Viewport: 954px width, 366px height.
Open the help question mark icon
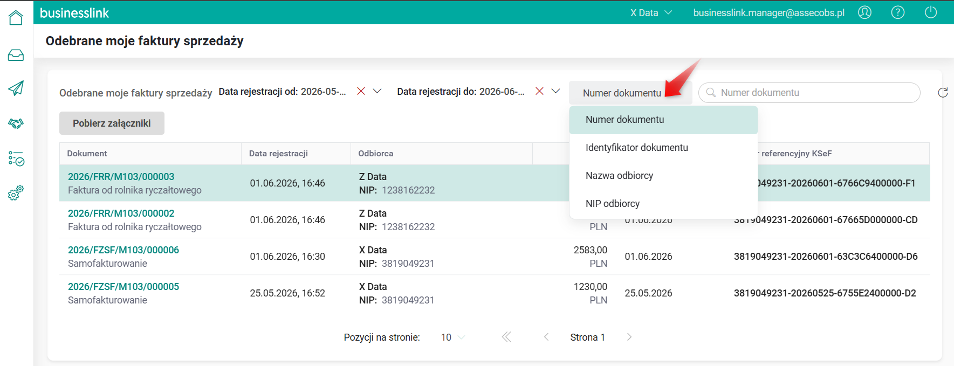pos(898,12)
